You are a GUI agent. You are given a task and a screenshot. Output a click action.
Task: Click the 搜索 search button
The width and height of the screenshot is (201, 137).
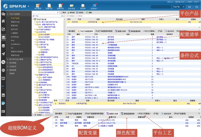tap(190, 7)
